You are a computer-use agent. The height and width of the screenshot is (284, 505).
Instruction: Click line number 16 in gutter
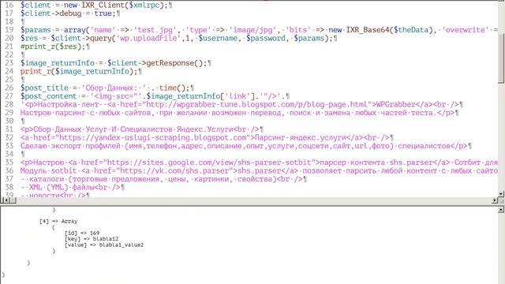(x=9, y=6)
